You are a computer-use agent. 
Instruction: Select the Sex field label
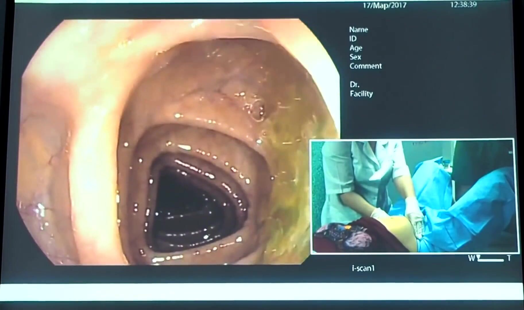355,57
